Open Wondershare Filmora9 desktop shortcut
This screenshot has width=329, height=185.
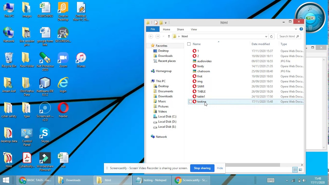point(45,162)
